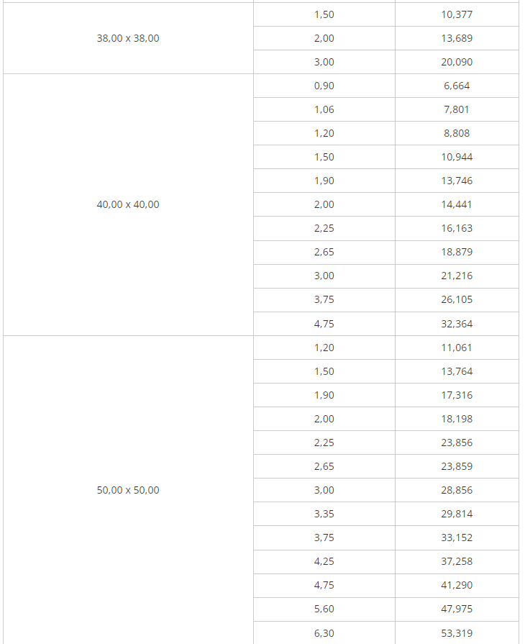This screenshot has width=525, height=644.
Task: Click the 17,316 weight cell
Action: pos(457,395)
